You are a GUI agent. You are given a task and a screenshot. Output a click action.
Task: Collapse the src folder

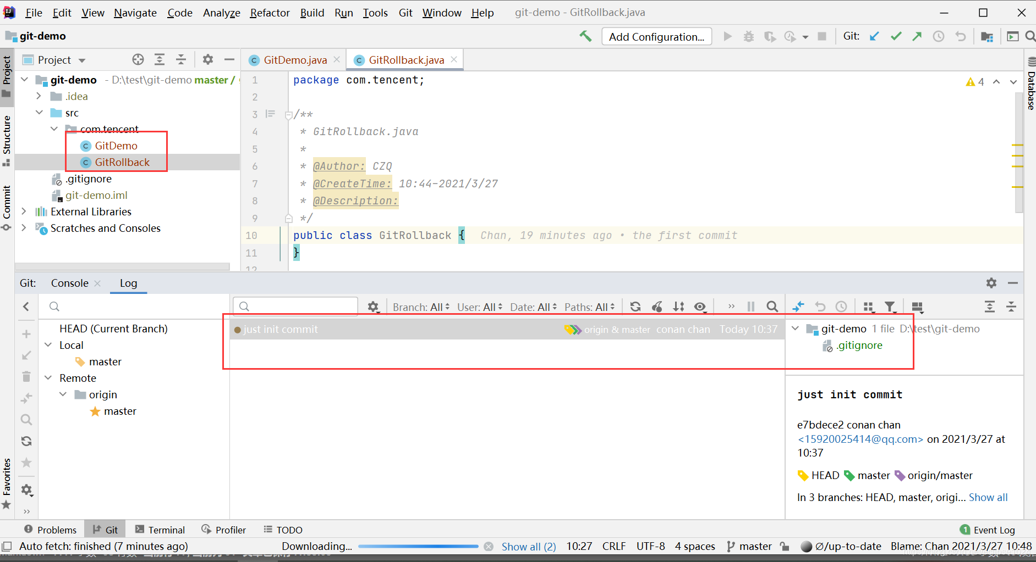coord(39,113)
